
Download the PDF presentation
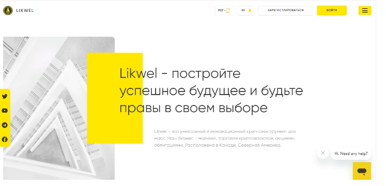point(224,10)
